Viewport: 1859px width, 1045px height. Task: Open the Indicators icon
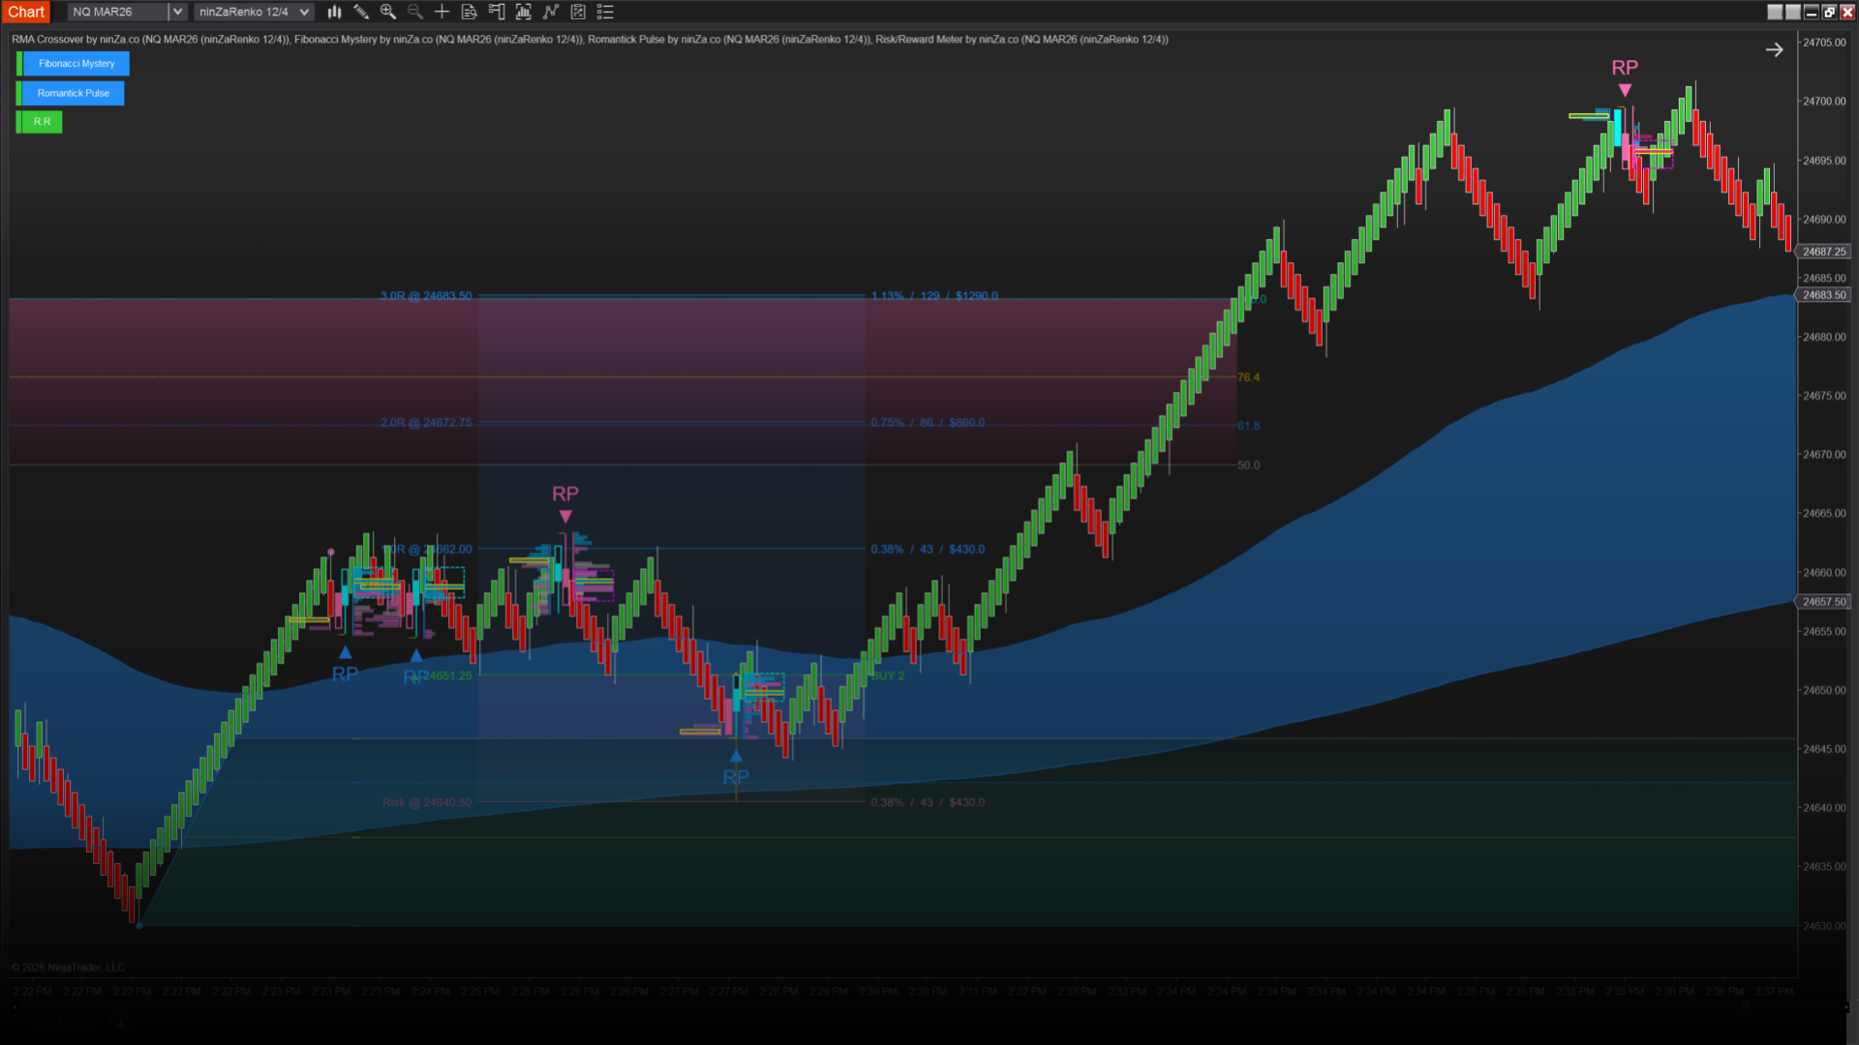click(x=551, y=12)
